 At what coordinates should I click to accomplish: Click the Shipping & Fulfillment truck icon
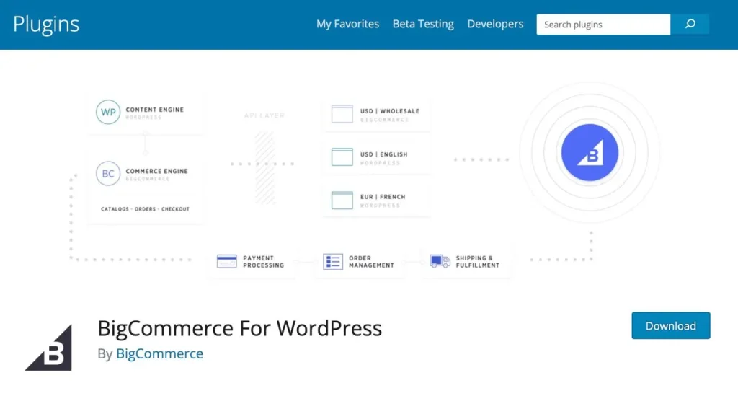(440, 261)
